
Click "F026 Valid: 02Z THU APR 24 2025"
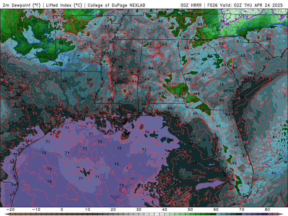pyautogui.click(x=245, y=5)
